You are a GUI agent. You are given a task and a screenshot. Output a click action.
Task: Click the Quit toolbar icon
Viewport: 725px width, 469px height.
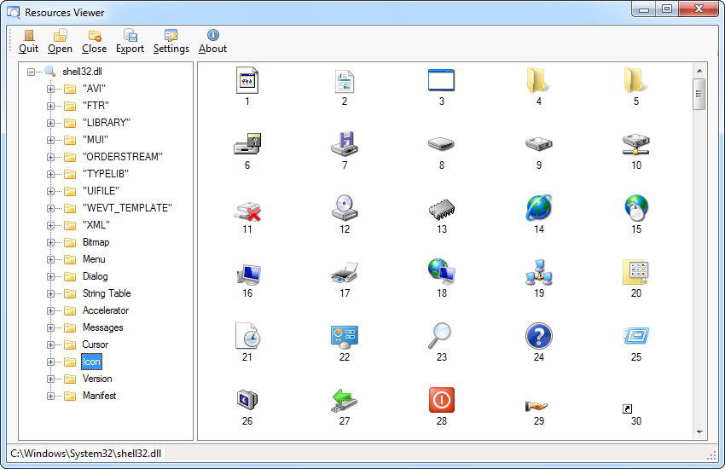pyautogui.click(x=28, y=36)
